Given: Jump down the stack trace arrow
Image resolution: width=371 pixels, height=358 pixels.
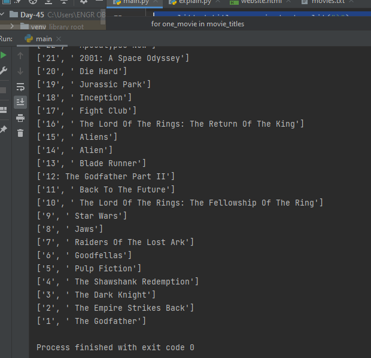Looking at the screenshot, I should 20,71.
